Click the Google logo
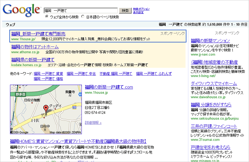 click(x=21, y=11)
